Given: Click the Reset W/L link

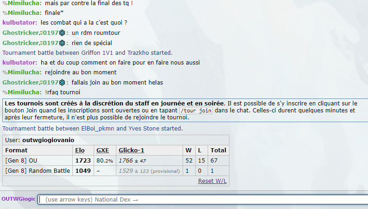Looking at the screenshot, I should tap(212, 181).
